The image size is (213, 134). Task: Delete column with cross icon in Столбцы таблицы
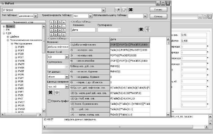[141, 29]
